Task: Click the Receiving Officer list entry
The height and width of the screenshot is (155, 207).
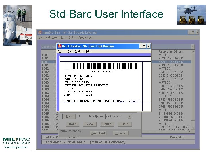Action: point(171,51)
